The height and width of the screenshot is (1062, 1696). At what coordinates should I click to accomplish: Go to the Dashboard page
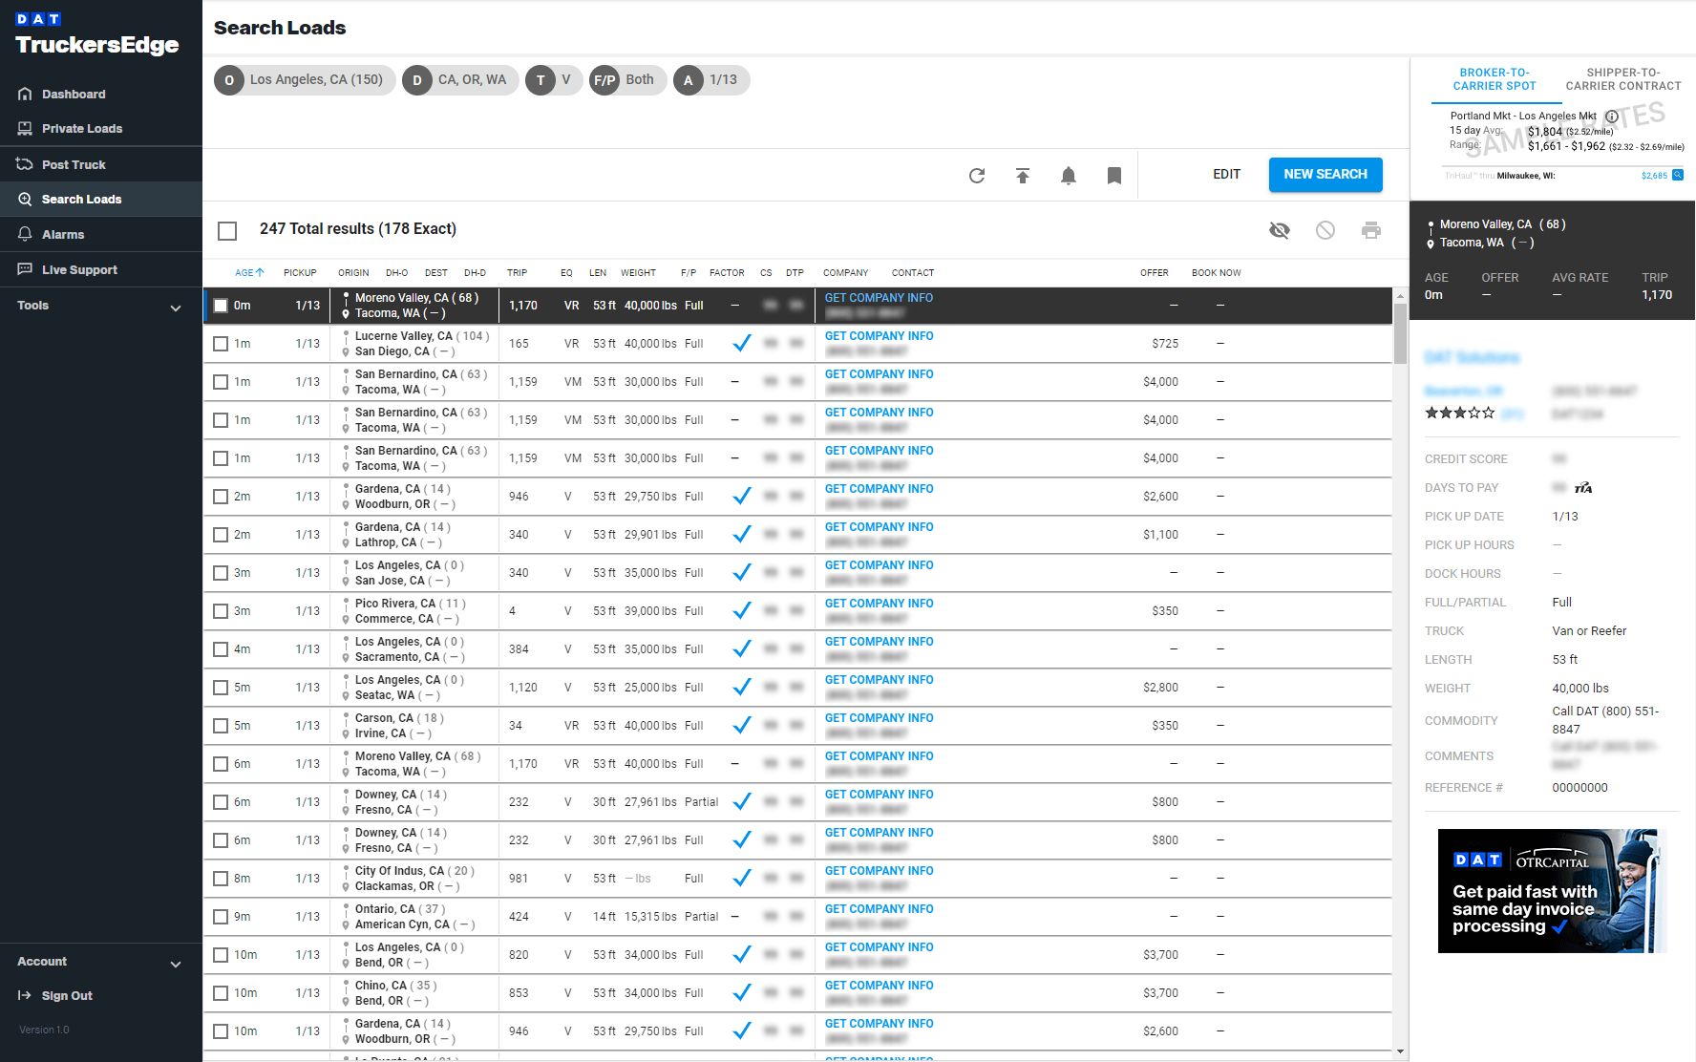[74, 94]
